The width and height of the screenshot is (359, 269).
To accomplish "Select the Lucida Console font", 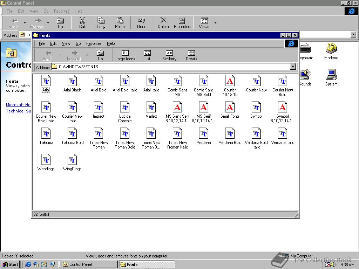I will click(x=125, y=112).
